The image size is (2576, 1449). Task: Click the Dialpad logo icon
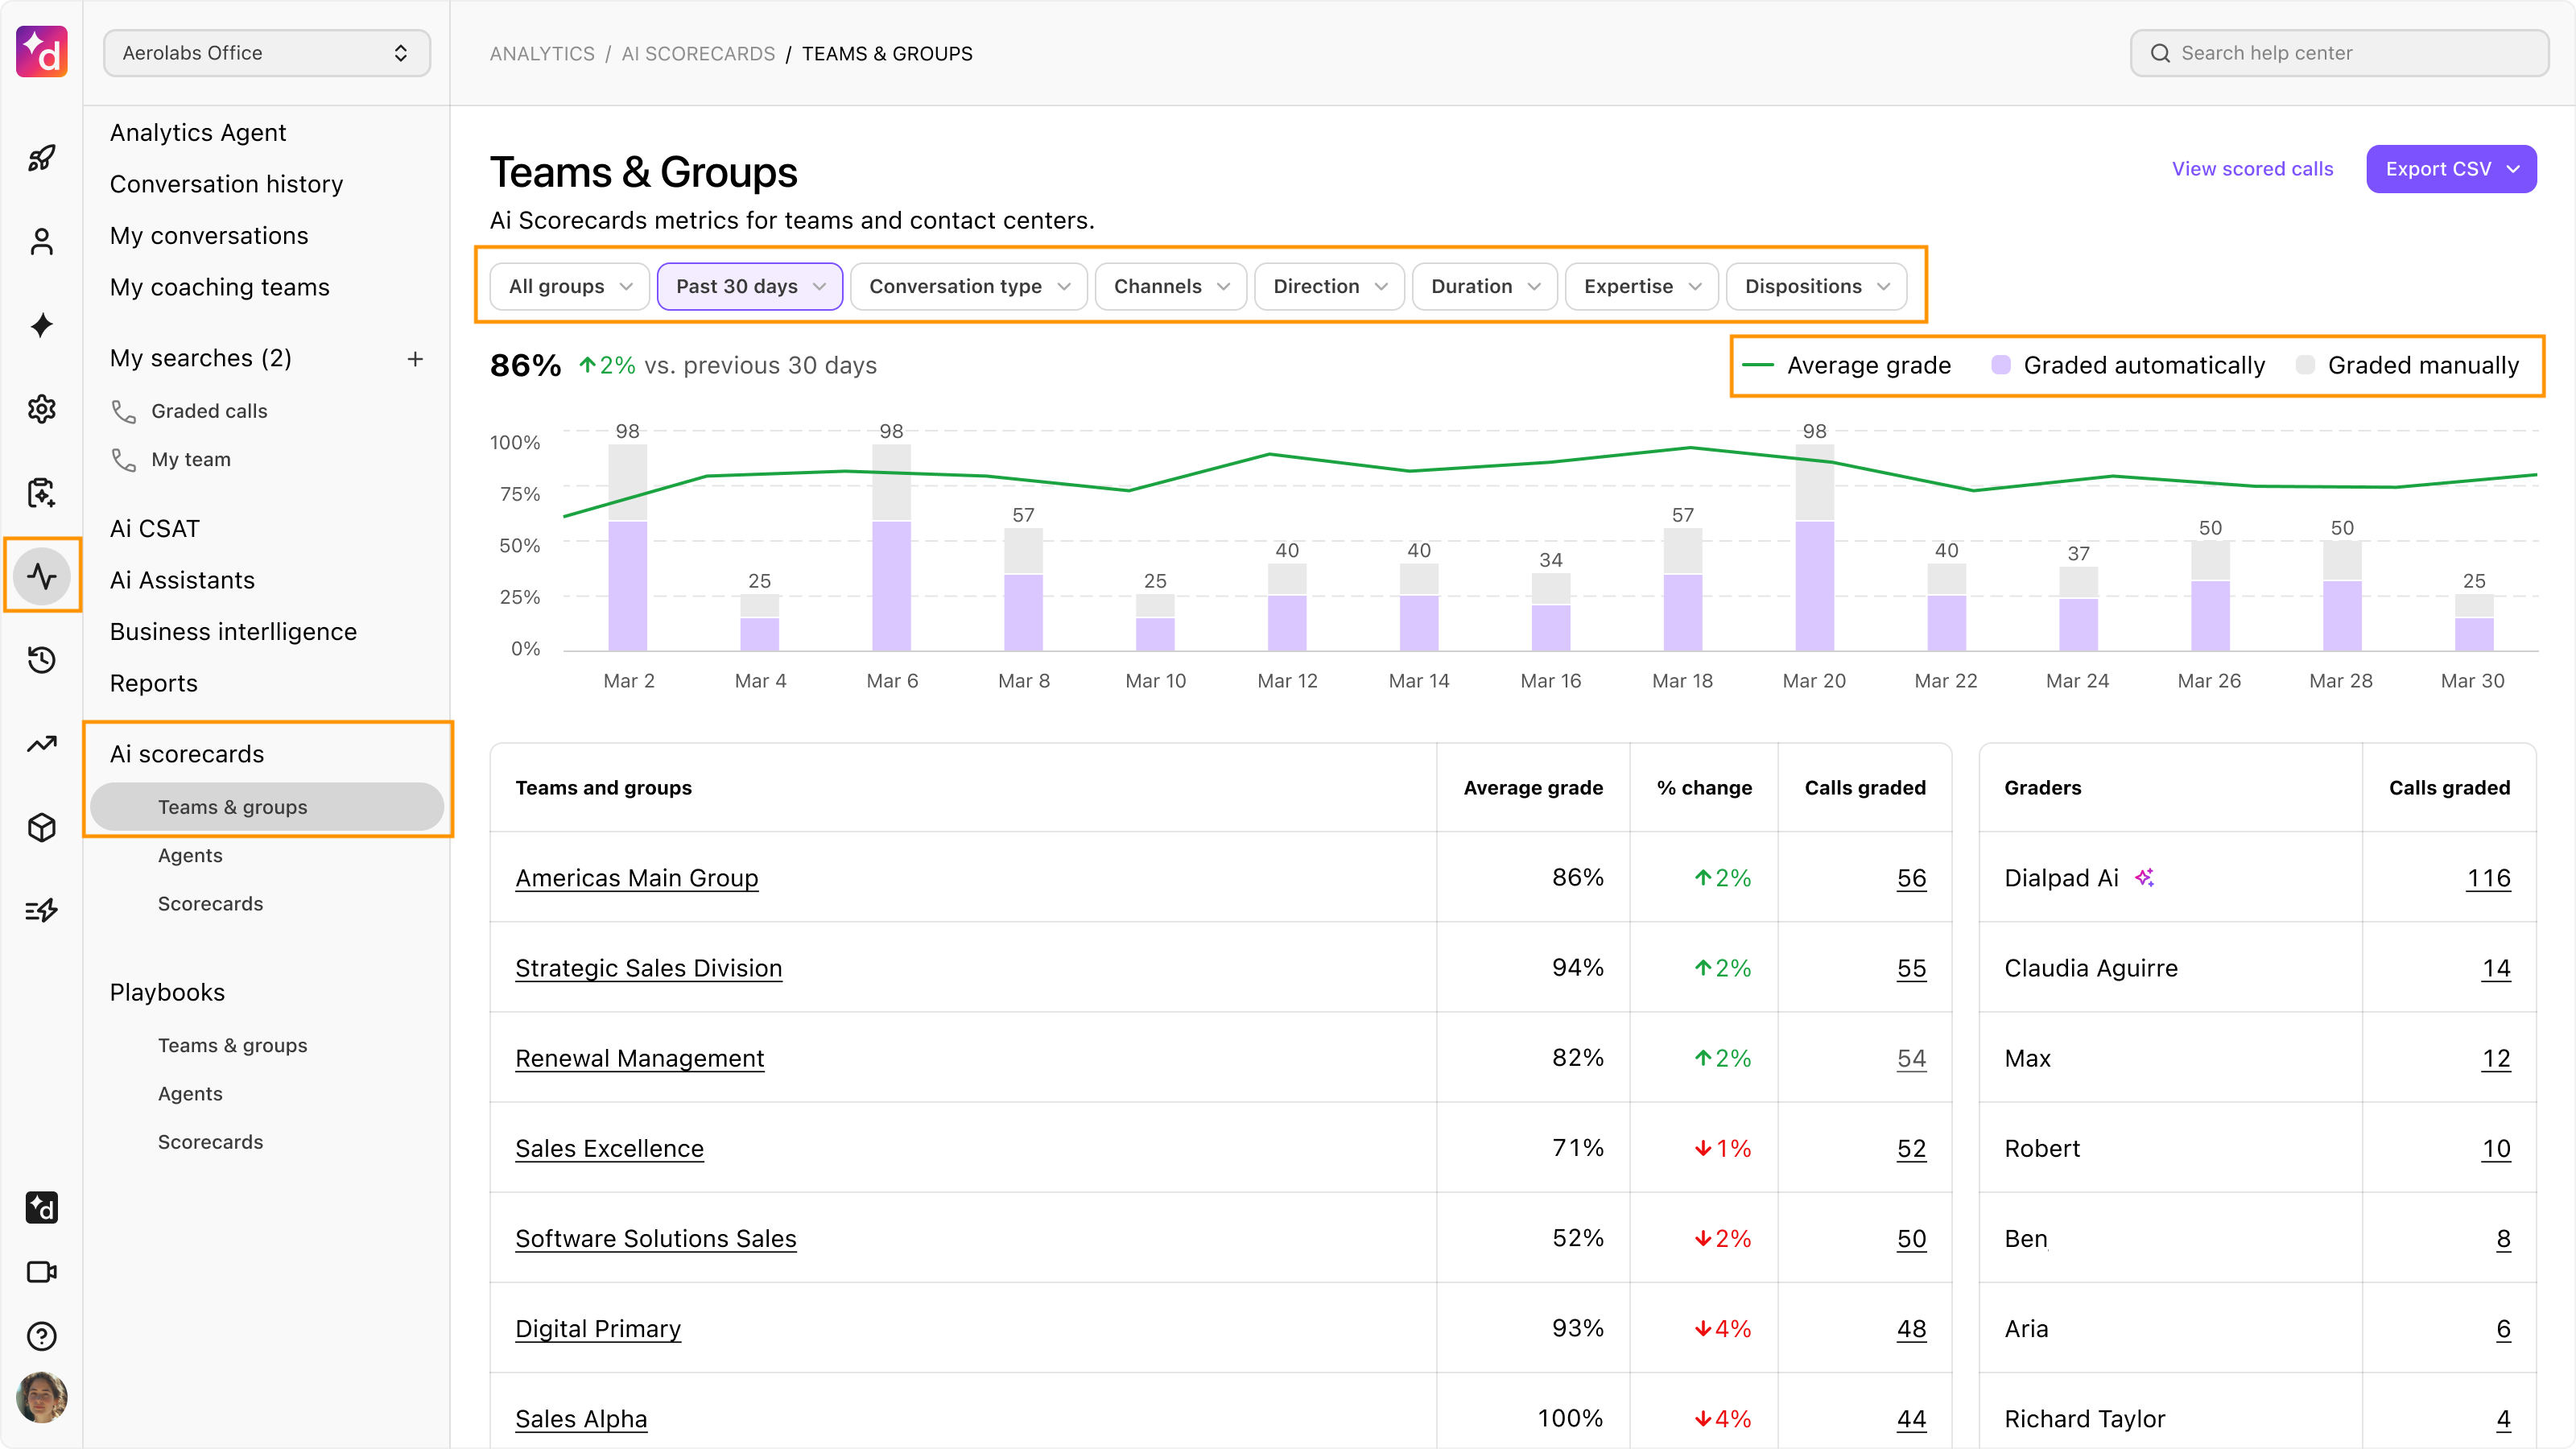pyautogui.click(x=41, y=52)
